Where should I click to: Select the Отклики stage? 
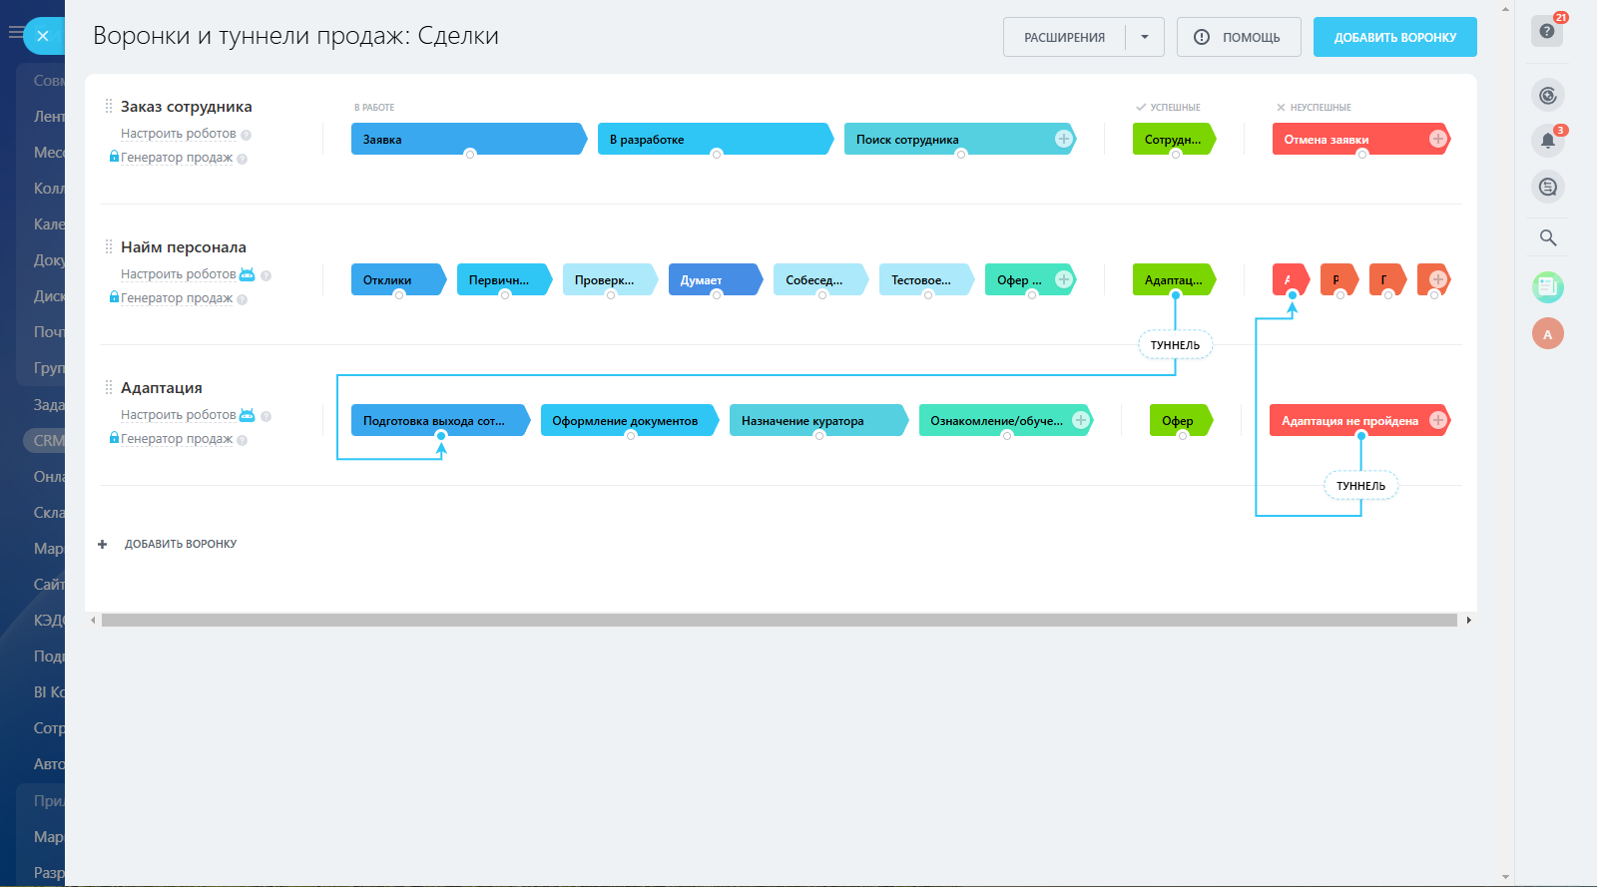[398, 279]
